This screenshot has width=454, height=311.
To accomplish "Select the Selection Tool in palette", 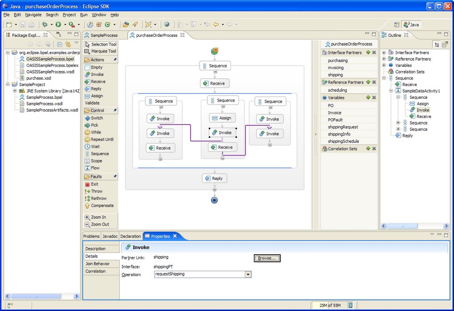I will tap(101, 44).
